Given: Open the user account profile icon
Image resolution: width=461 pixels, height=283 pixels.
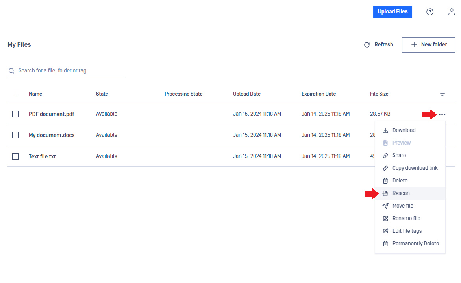Looking at the screenshot, I should (x=451, y=12).
